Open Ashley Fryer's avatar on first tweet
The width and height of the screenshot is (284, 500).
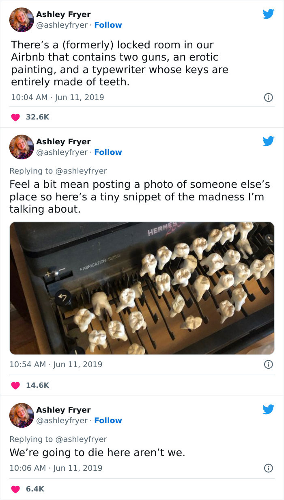pyautogui.click(x=22, y=20)
